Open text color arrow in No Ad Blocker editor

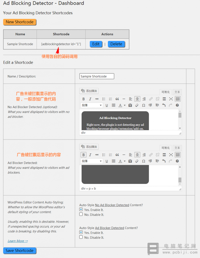[x=125, y=105]
